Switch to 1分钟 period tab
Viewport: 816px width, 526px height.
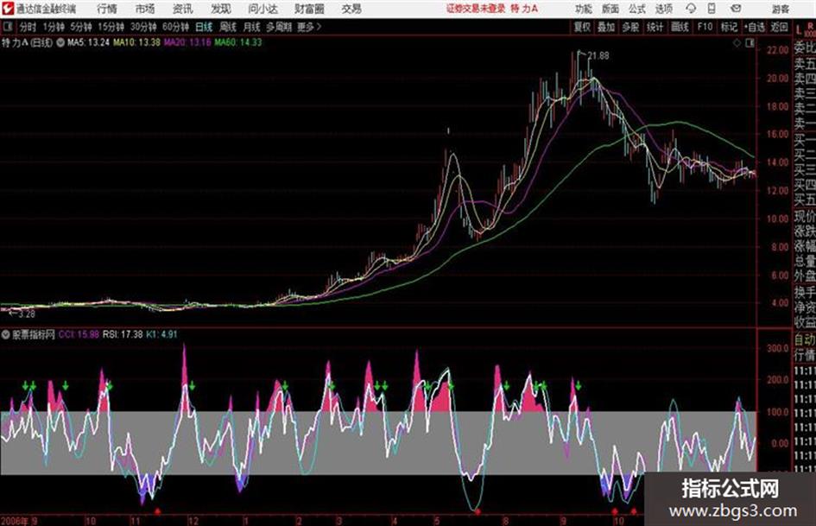[54, 27]
